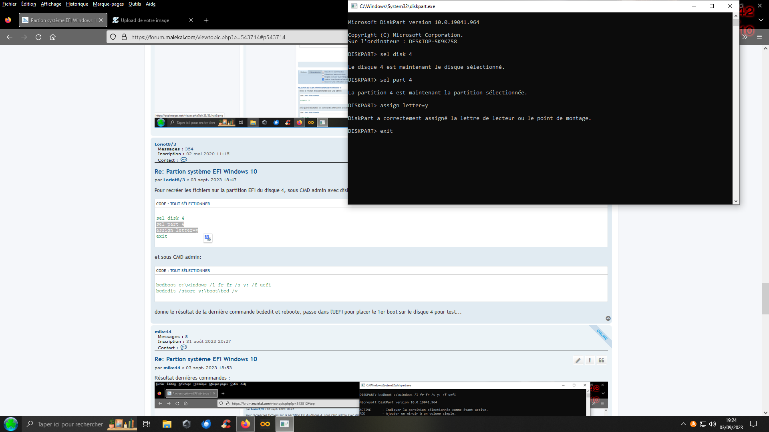Open a new browser tab with plus button
The height and width of the screenshot is (432, 769).
pyautogui.click(x=206, y=20)
